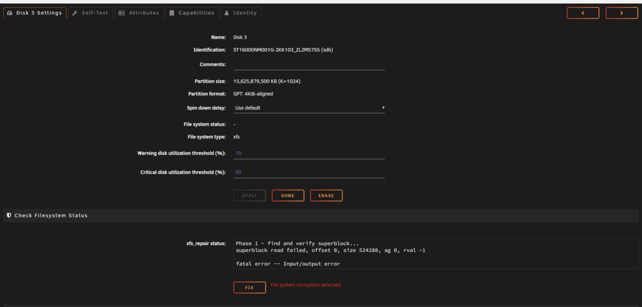This screenshot has height=307, width=642.
Task: Click the person icon on Identity tab
Action: coord(227,13)
